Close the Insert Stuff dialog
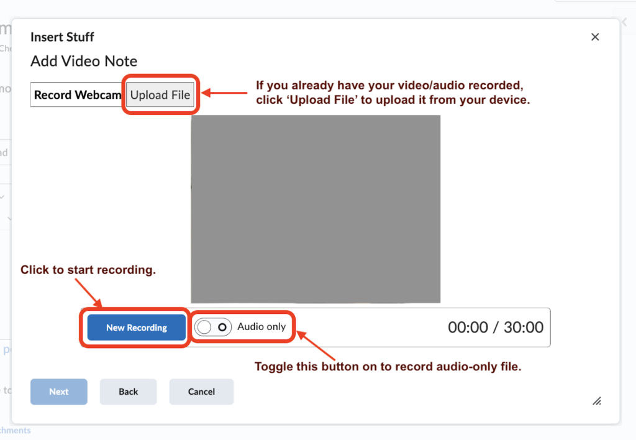 click(594, 37)
